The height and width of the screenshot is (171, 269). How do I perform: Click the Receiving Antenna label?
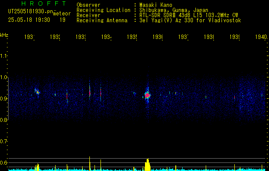pyautogui.click(x=102, y=21)
